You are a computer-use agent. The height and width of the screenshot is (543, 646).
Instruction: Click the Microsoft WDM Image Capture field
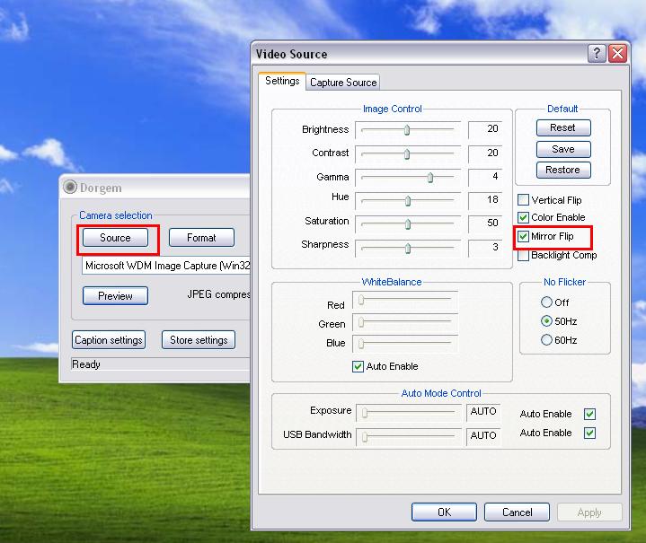(166, 266)
